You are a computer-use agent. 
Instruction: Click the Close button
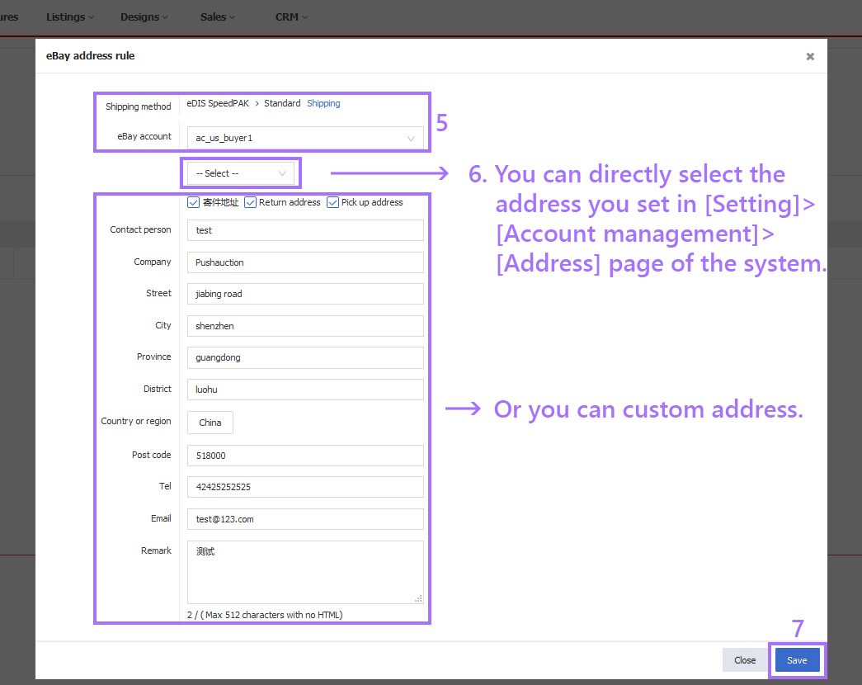click(x=744, y=660)
